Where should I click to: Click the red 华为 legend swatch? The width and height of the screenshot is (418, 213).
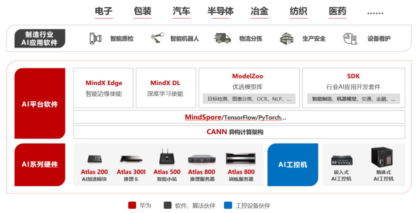tap(132, 205)
